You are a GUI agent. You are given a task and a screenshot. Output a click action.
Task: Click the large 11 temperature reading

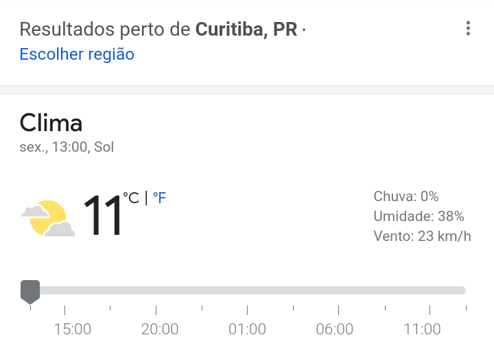tap(103, 215)
